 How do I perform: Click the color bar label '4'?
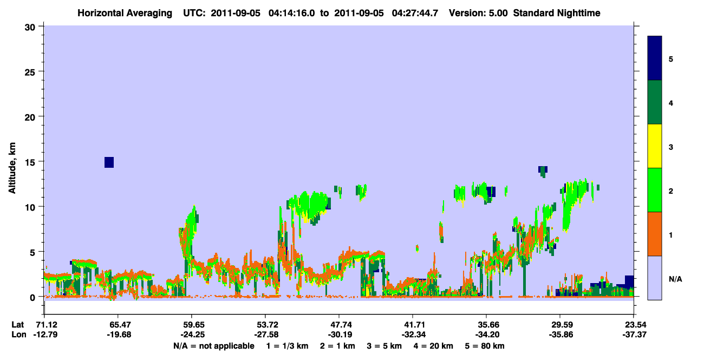tap(671, 102)
